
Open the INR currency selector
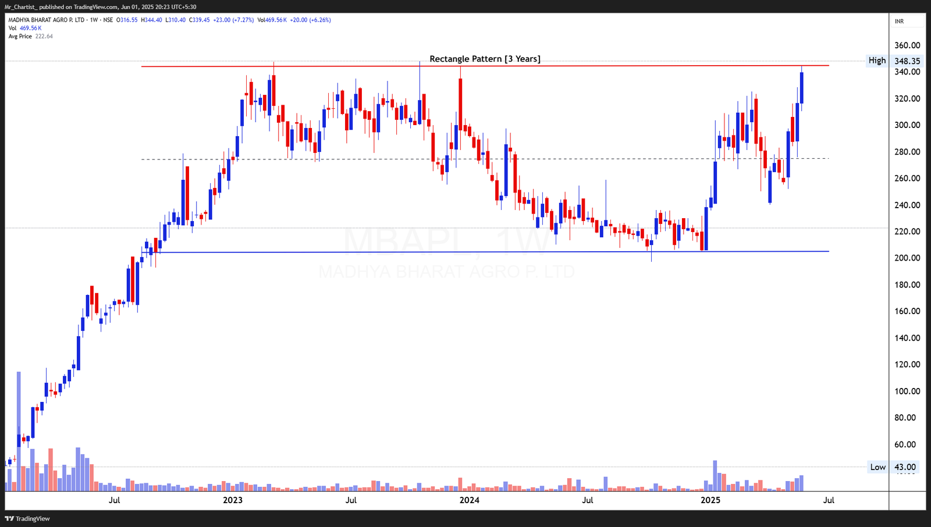900,22
